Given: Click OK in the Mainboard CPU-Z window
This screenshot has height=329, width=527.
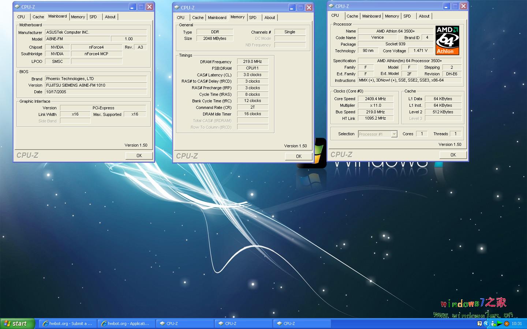Looking at the screenshot, I should pyautogui.click(x=139, y=156).
